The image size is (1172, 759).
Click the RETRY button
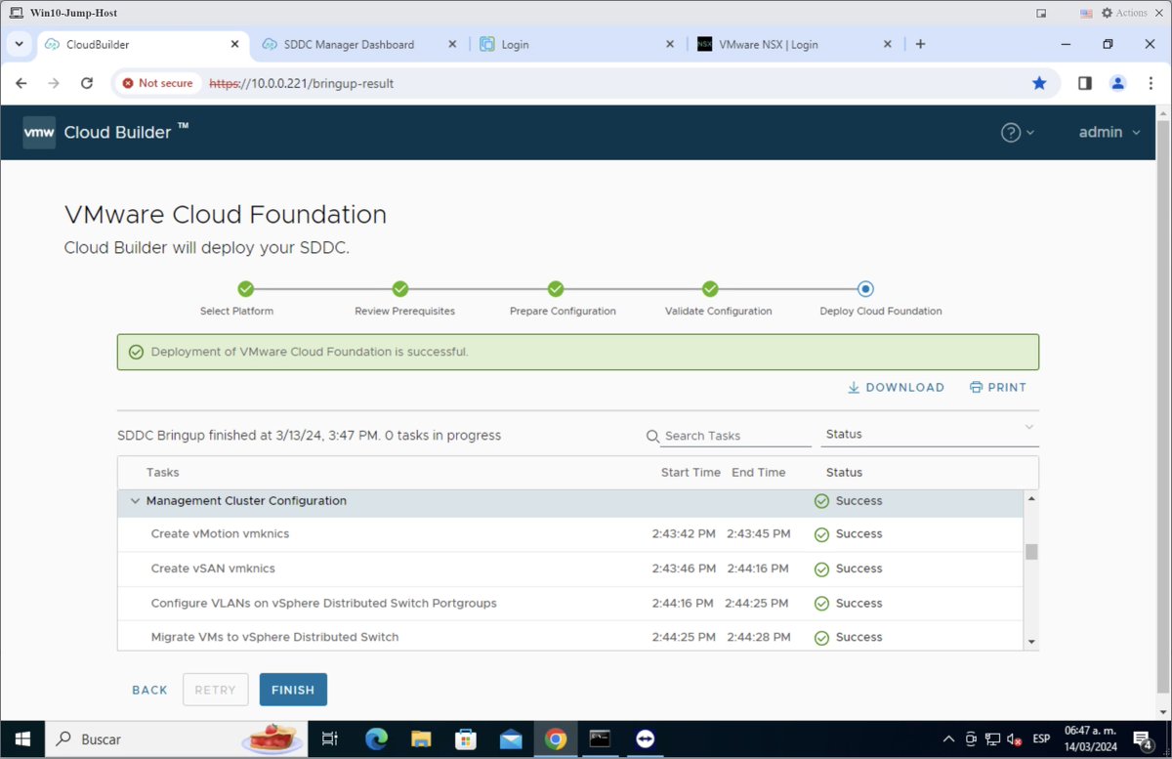pyautogui.click(x=216, y=690)
